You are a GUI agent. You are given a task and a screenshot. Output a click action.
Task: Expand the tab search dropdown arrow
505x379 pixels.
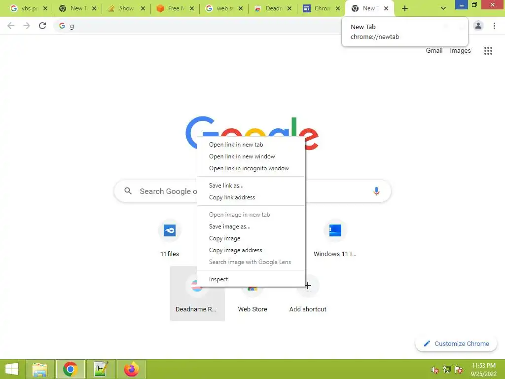coord(443,8)
